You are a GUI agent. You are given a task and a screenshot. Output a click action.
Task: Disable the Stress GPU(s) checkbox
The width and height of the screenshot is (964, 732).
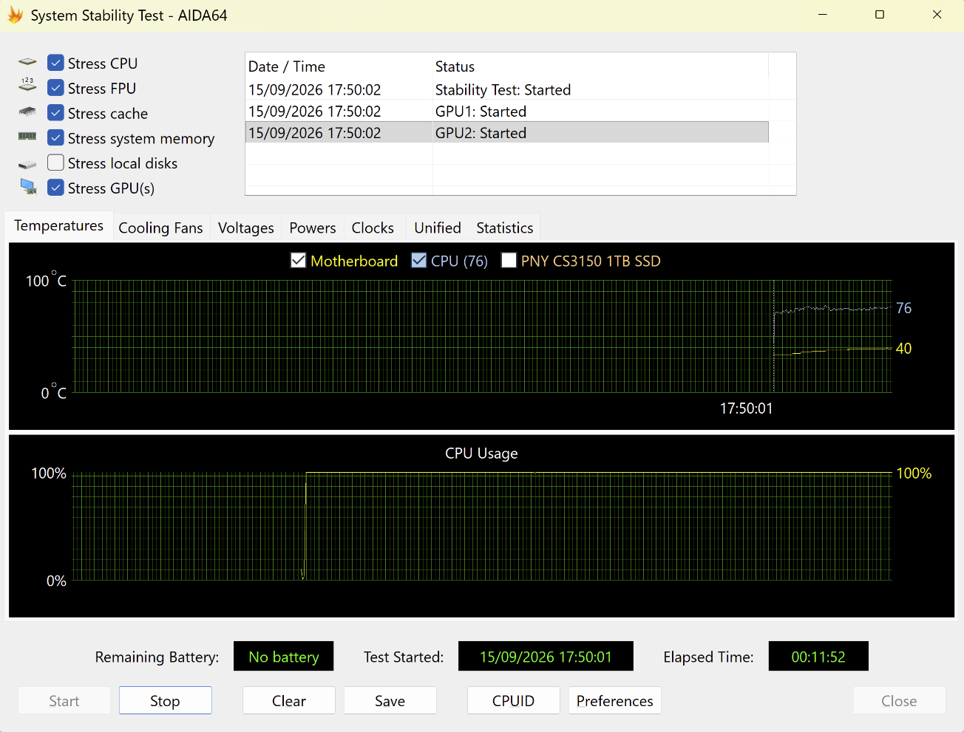pyautogui.click(x=55, y=188)
